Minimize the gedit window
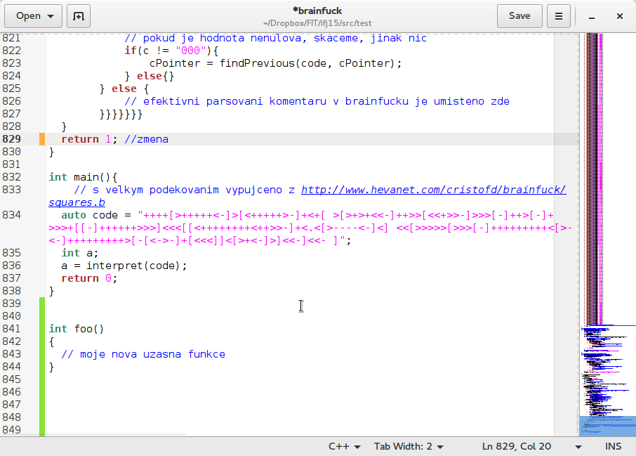The height and width of the screenshot is (456, 636). tap(593, 16)
